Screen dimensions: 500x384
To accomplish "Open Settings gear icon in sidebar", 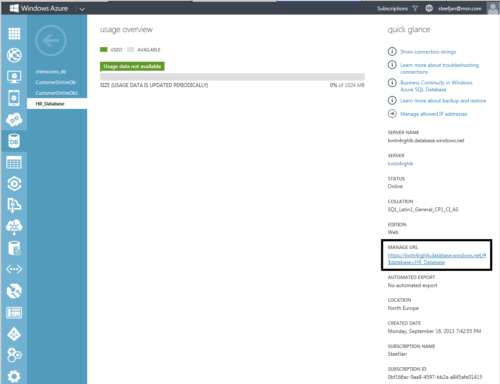I will click(x=14, y=377).
